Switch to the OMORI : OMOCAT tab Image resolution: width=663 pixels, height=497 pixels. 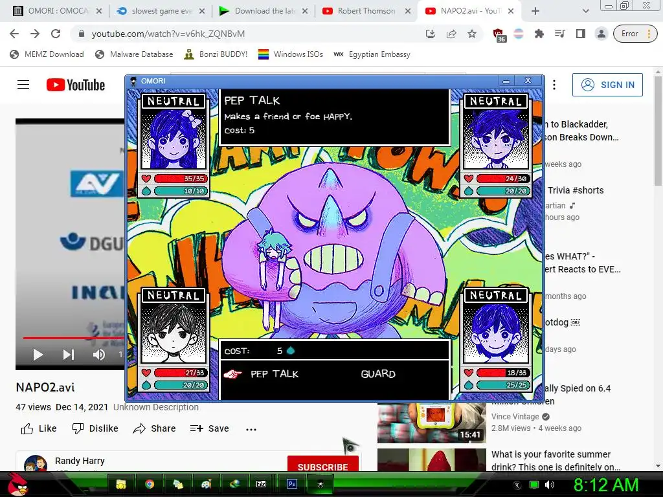58,11
